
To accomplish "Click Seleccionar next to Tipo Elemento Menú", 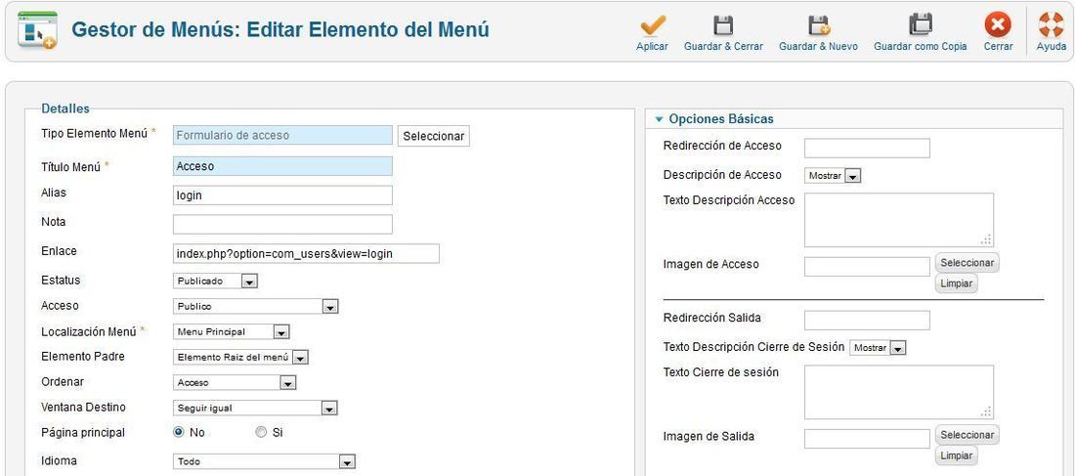I will pyautogui.click(x=433, y=136).
